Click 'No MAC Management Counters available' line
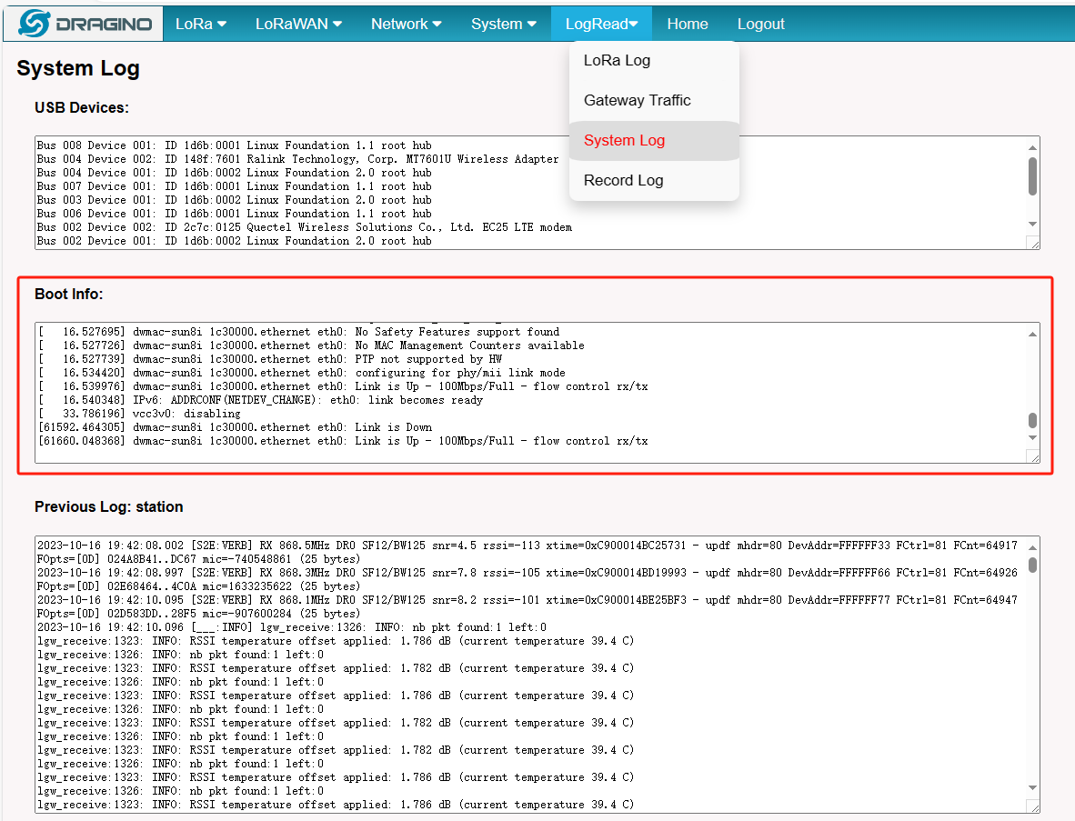The height and width of the screenshot is (821, 1075). coord(311,345)
